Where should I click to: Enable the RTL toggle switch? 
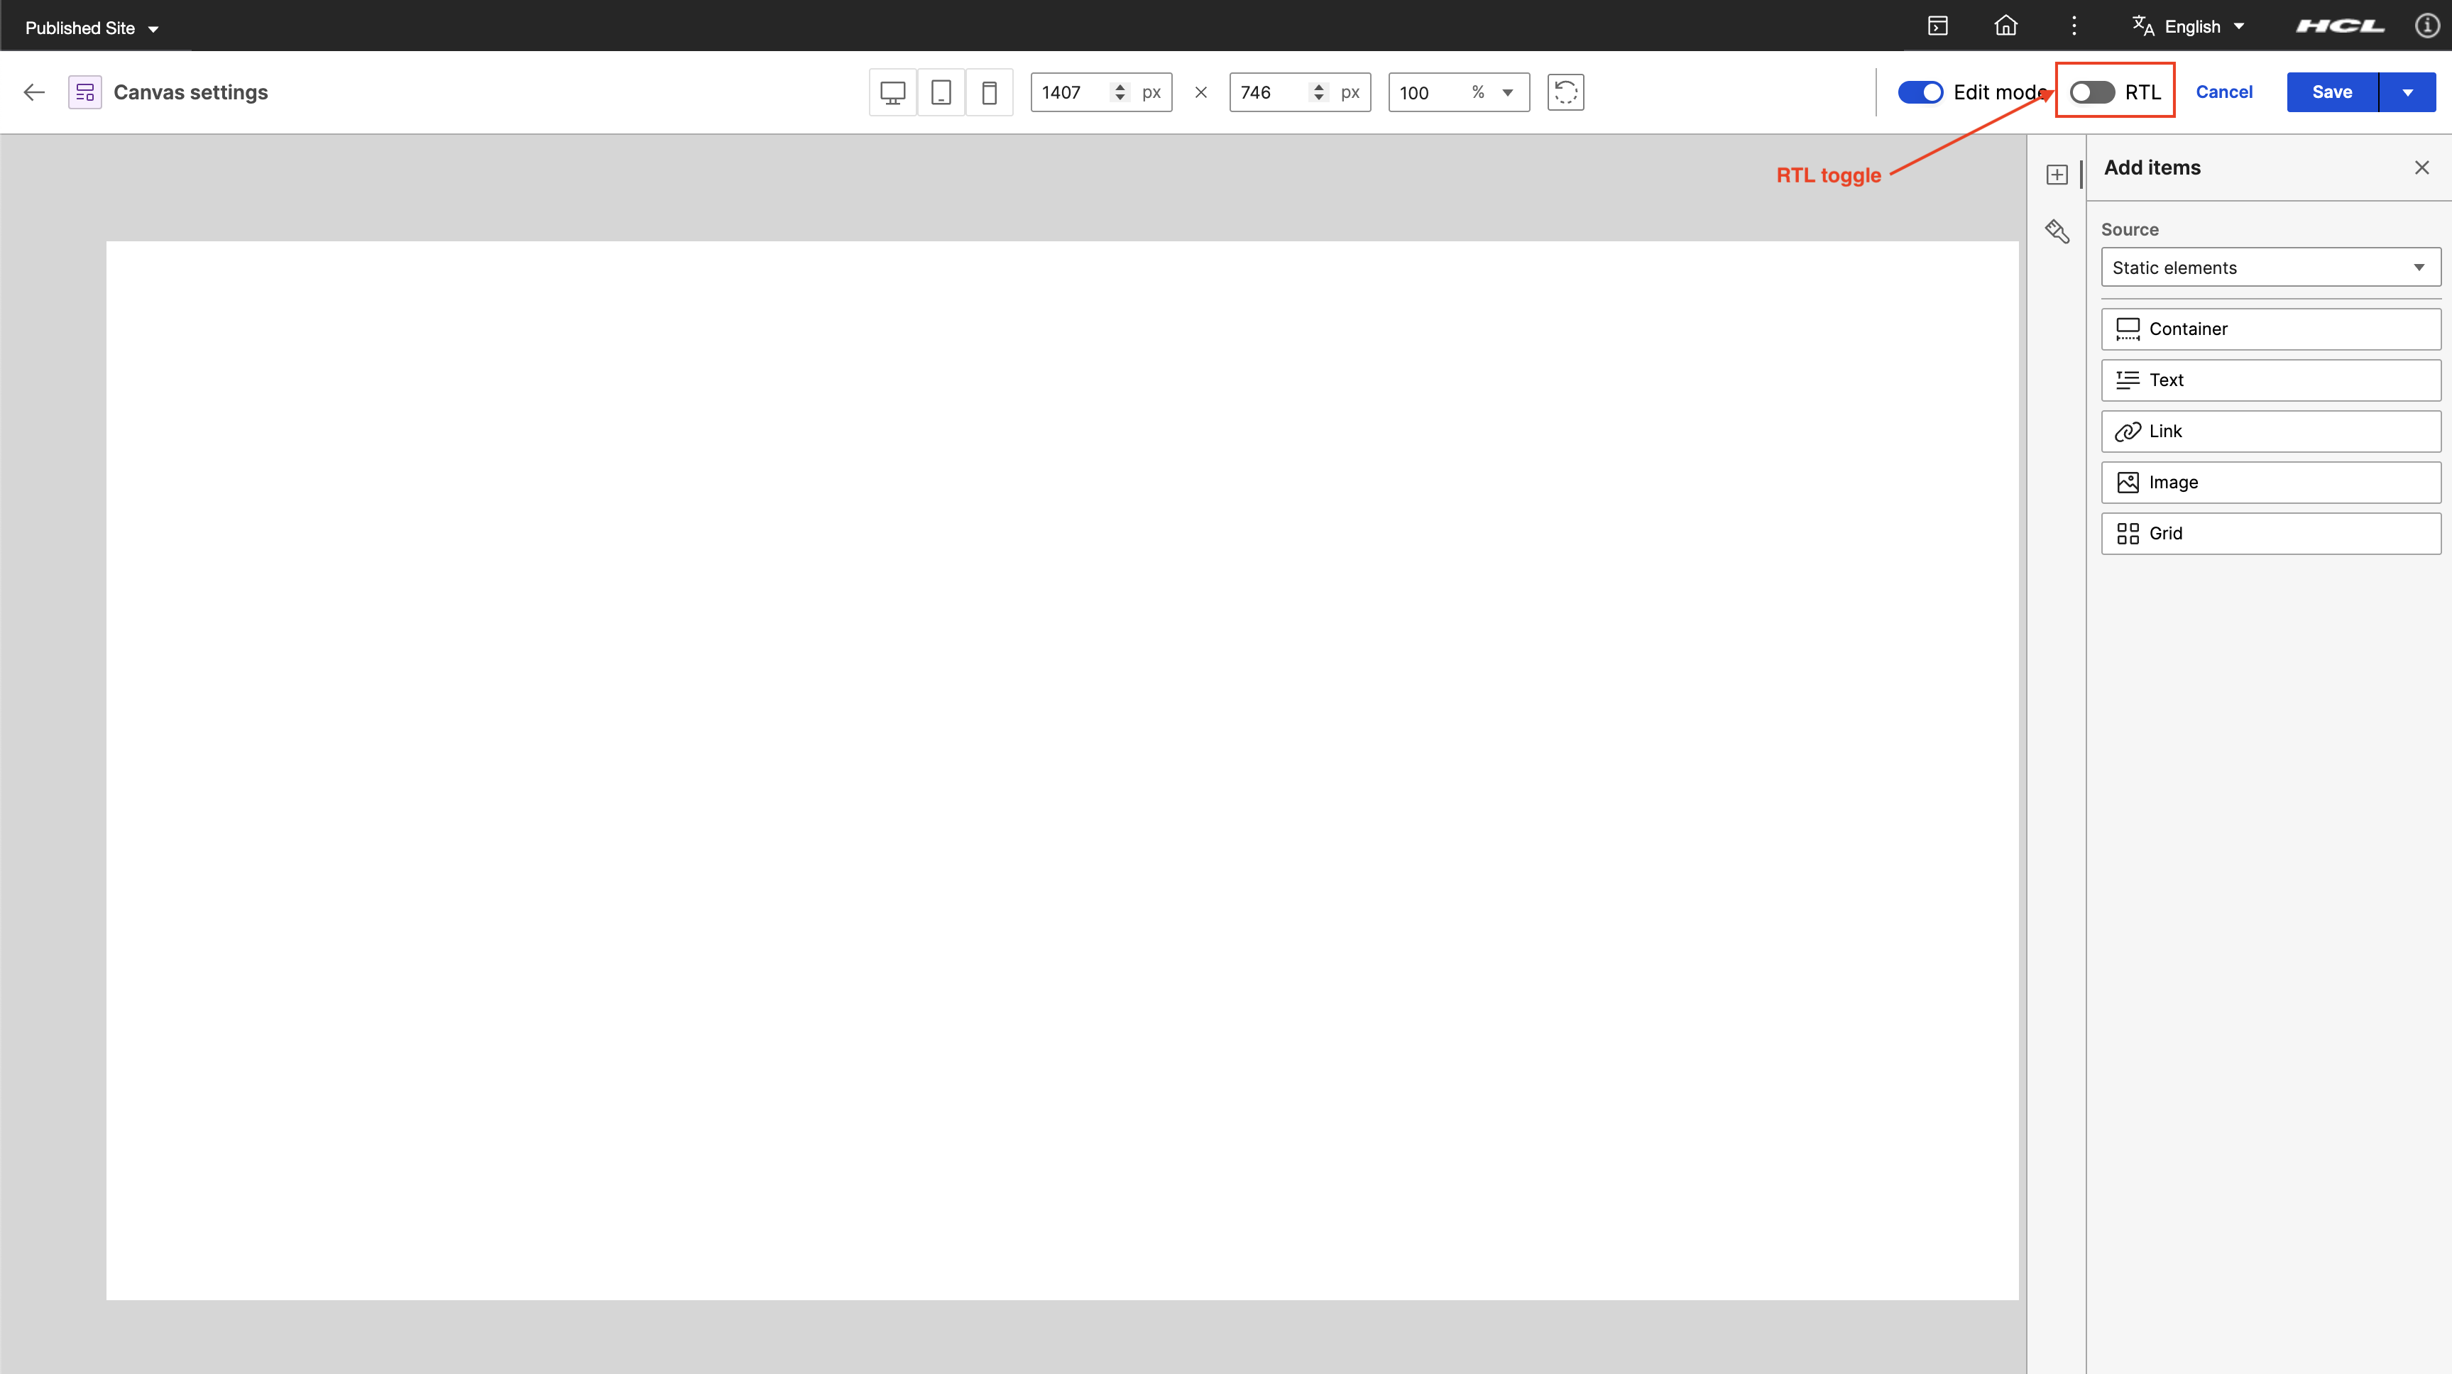[2091, 92]
